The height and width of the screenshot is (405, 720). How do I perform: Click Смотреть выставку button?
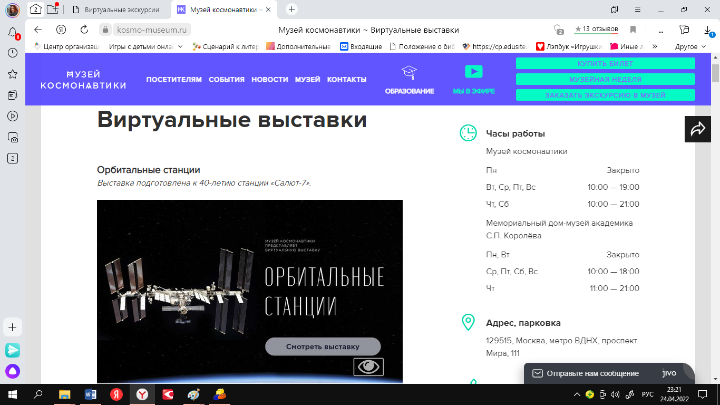click(323, 346)
